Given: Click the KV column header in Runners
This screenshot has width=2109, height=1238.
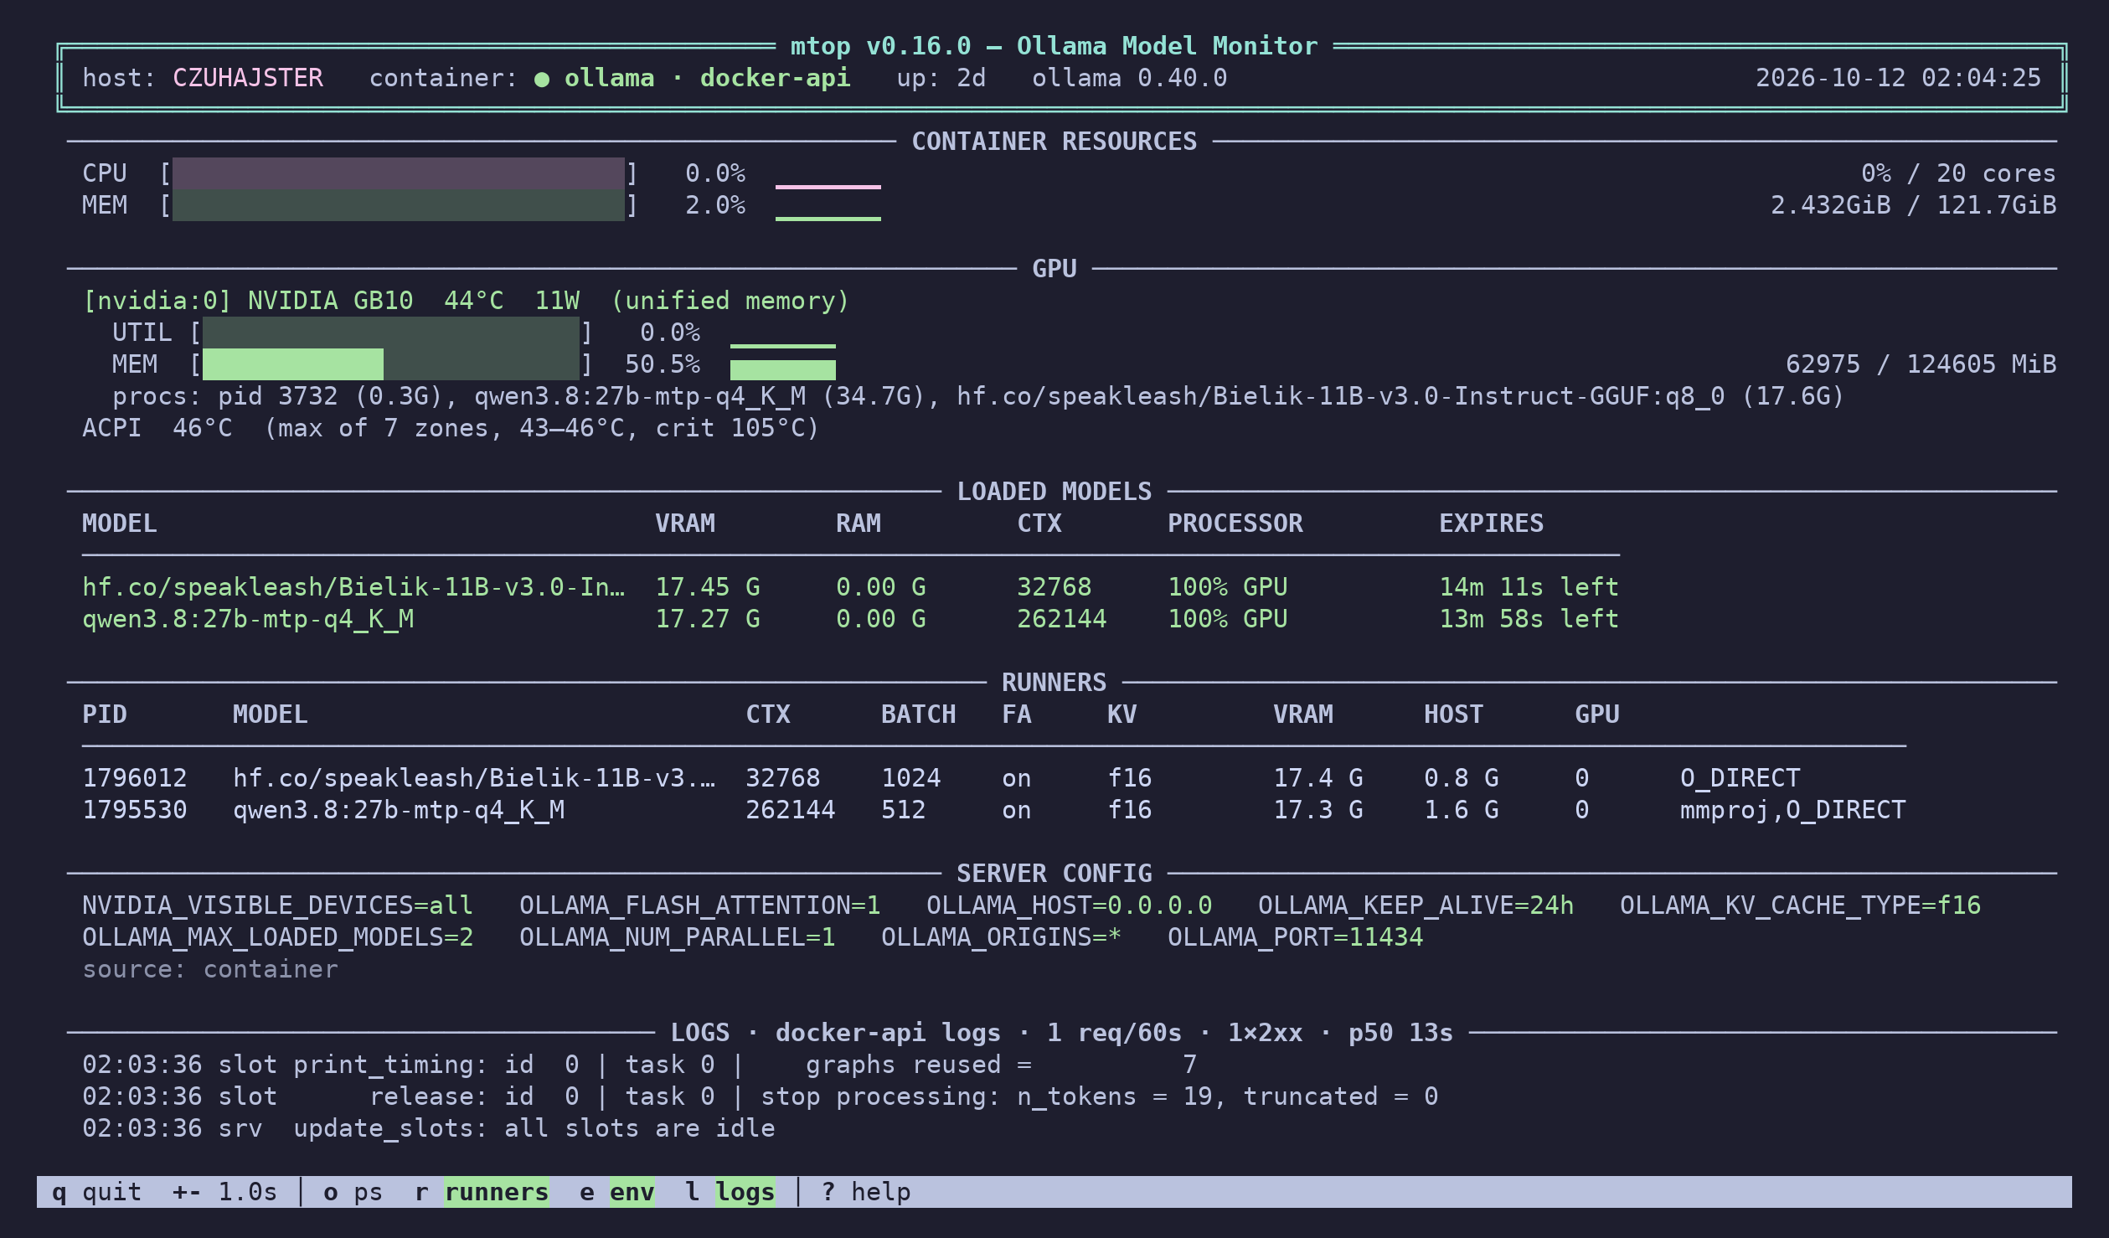Looking at the screenshot, I should click(x=1122, y=714).
